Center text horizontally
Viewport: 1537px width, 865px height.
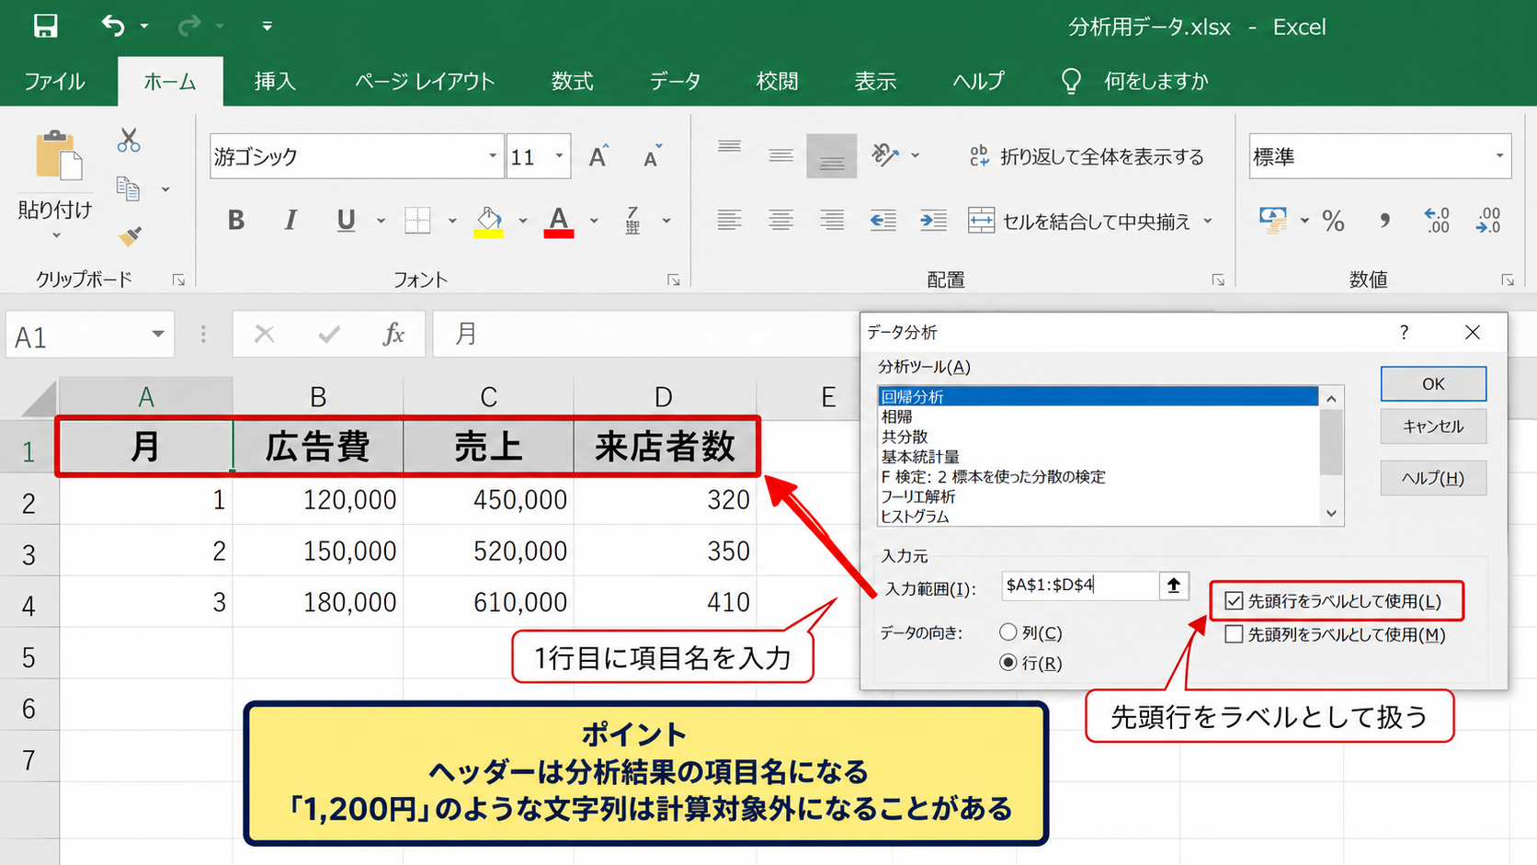pyautogui.click(x=780, y=221)
